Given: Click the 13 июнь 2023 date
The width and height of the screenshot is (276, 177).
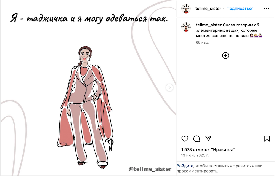Looking at the screenshot, I should click(195, 155).
